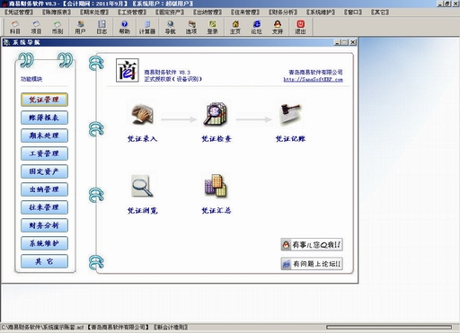Click the 导航 navigation toolbar icon
460x333 pixels.
click(170, 27)
